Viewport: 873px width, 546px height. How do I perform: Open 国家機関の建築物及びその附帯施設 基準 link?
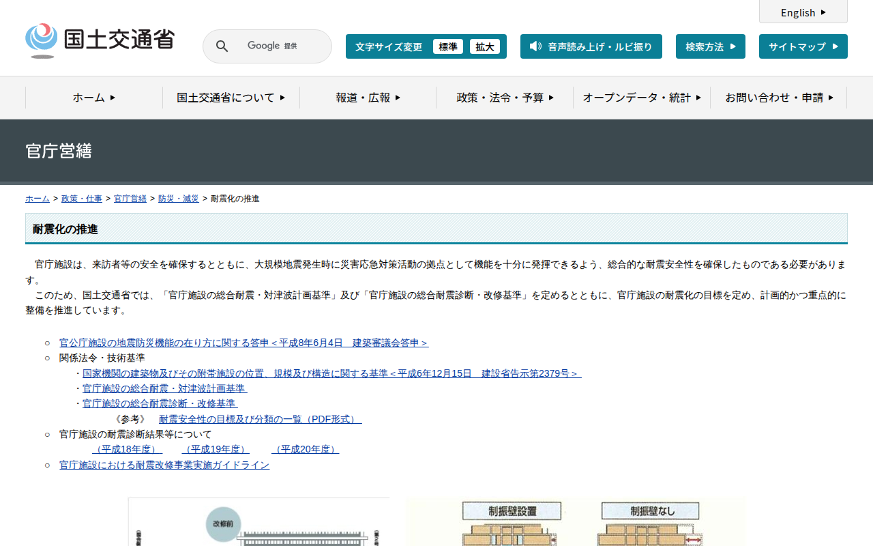[x=332, y=373]
